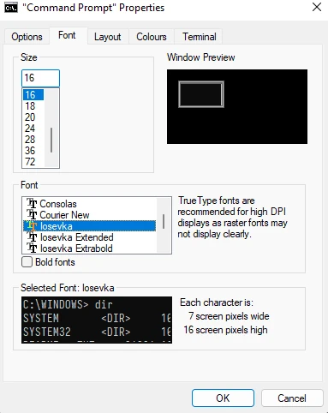Click the Cancel button
The height and width of the screenshot is (413, 328).
292,398
